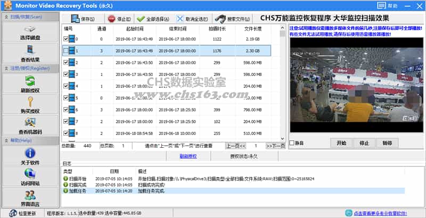Viewport: 426px width, 218px height.
Task: Collapse the 扫描/恢复(Scan) sidebar section
Action: tap(6, 17)
